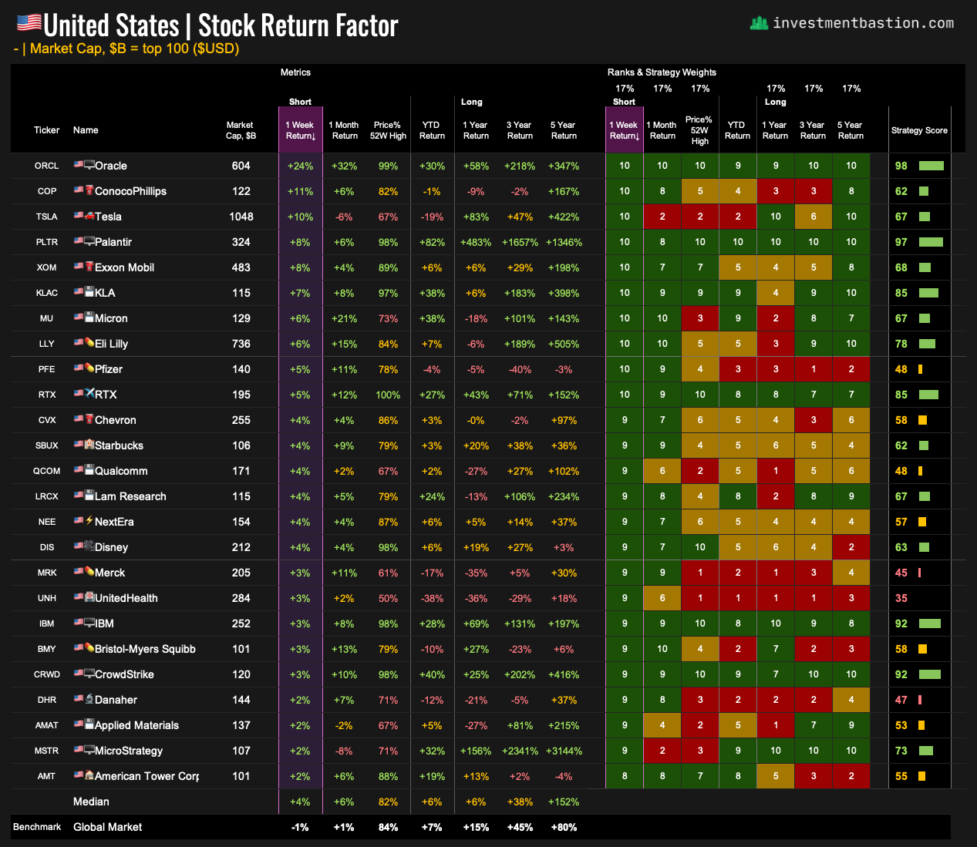
Task: Click the Median row label
Action: coord(91,802)
